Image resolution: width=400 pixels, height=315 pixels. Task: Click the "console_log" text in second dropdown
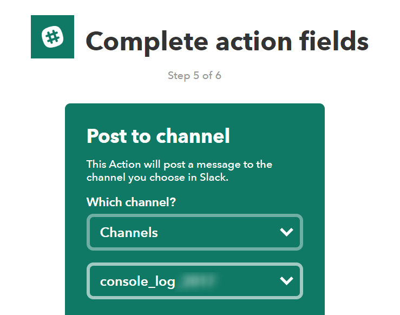(137, 281)
